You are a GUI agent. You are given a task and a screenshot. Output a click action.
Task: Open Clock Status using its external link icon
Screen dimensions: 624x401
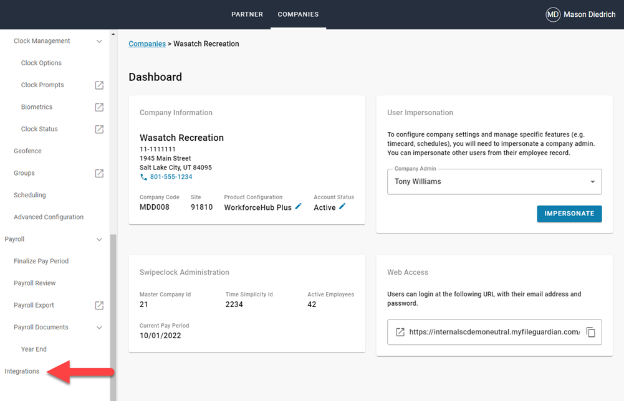click(x=99, y=129)
